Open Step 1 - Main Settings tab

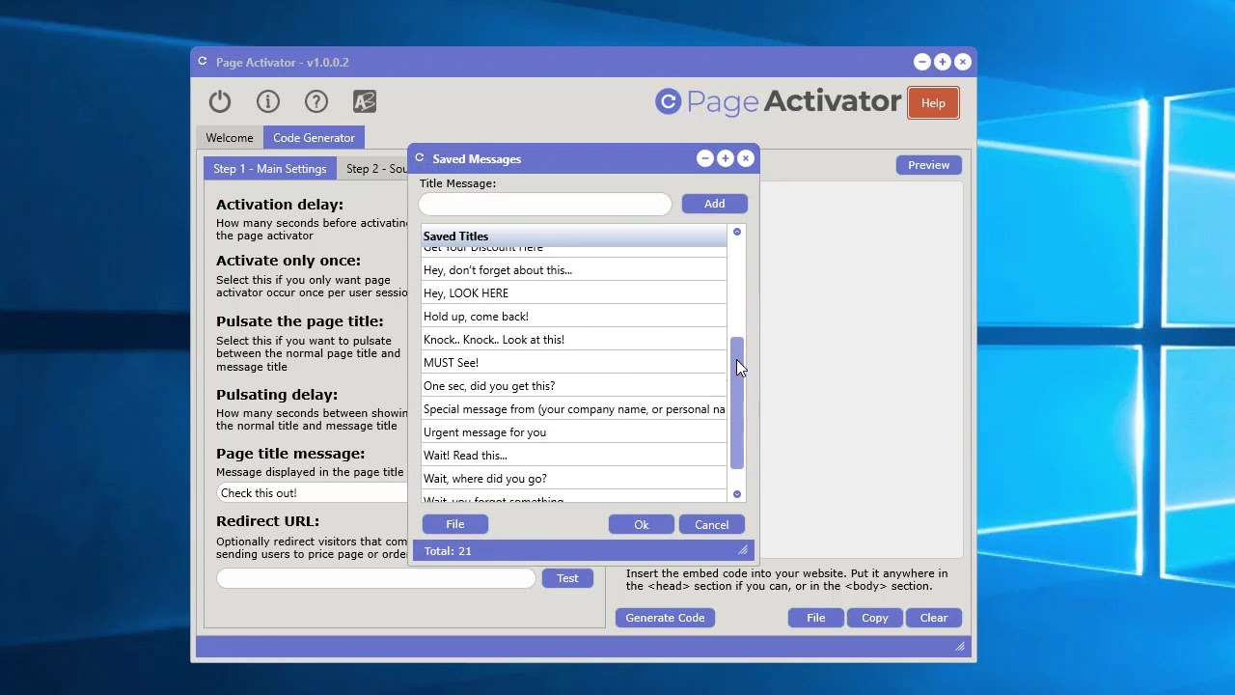click(270, 169)
